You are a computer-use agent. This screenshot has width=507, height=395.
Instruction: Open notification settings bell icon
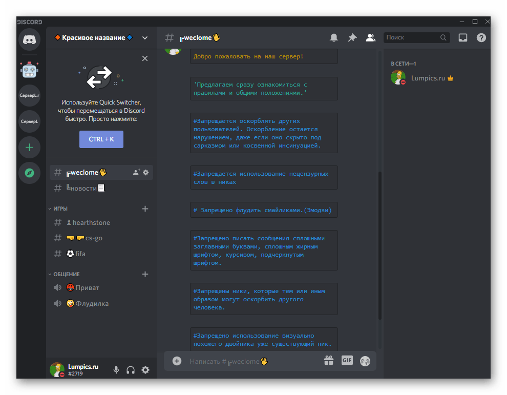pyautogui.click(x=334, y=37)
